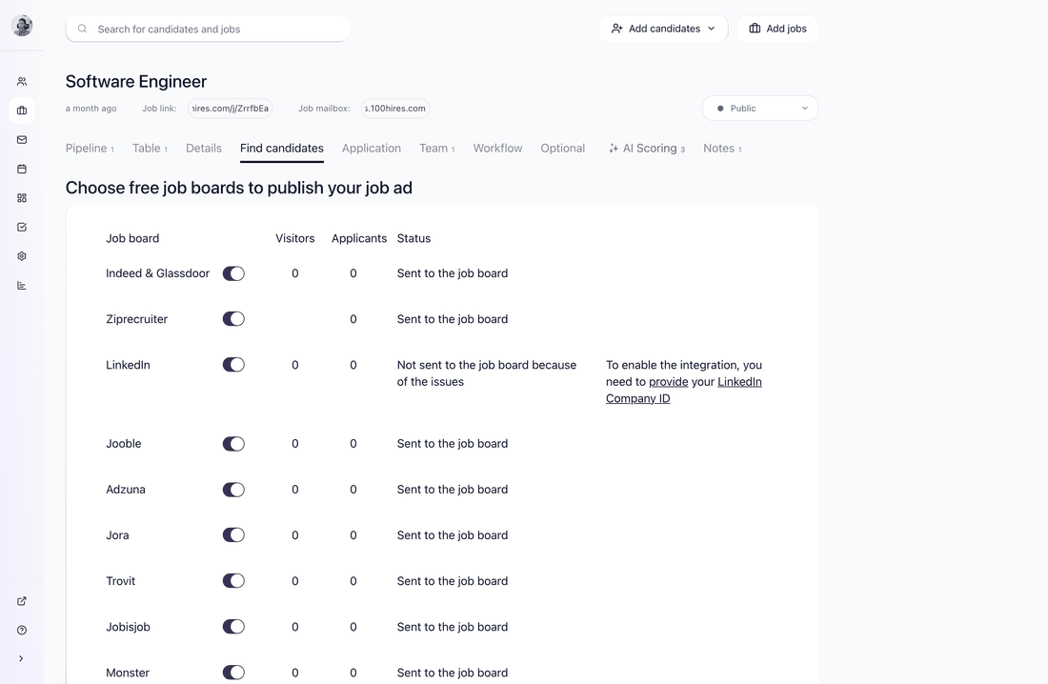Toggle Trovit job board
Viewport: 1048px width, 684px height.
click(234, 581)
